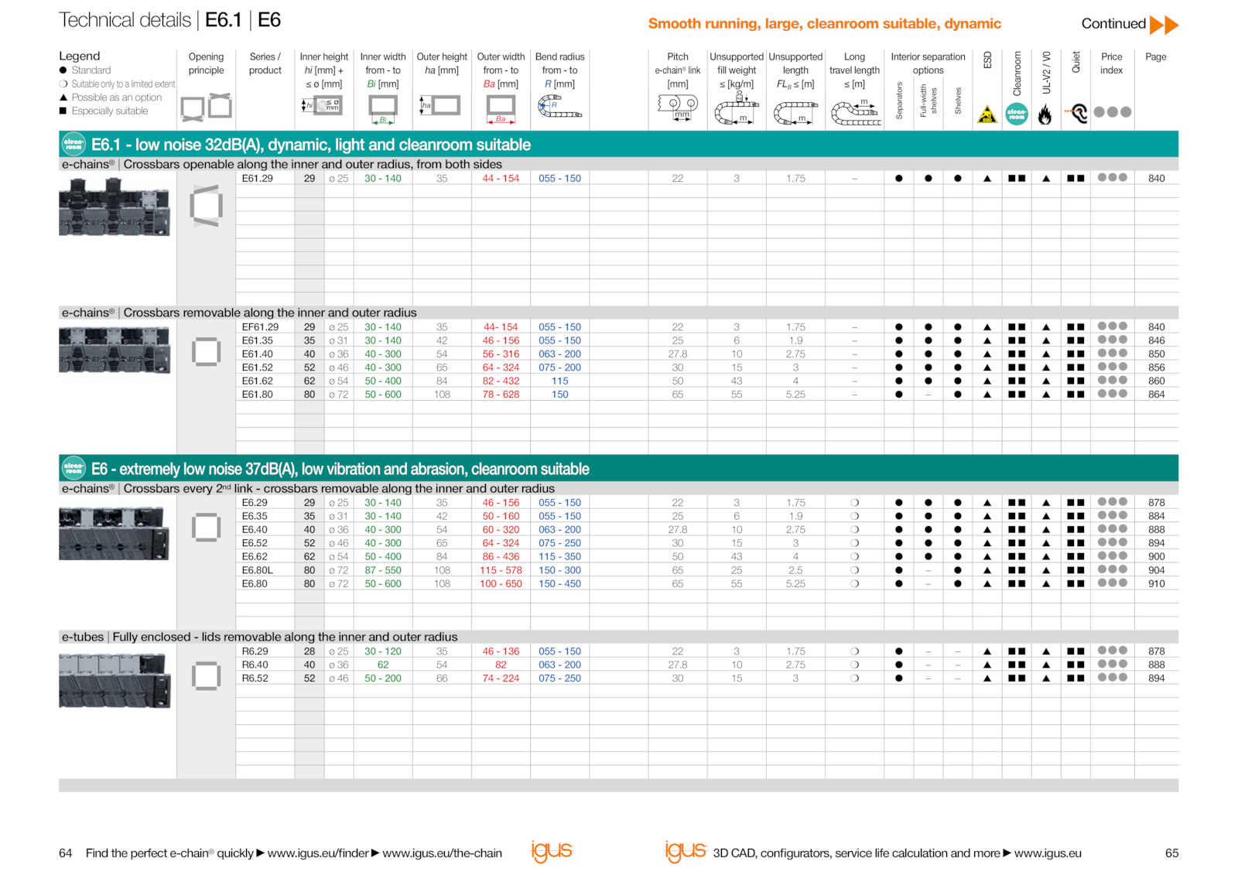Click the right igus logo in footer

[x=686, y=851]
